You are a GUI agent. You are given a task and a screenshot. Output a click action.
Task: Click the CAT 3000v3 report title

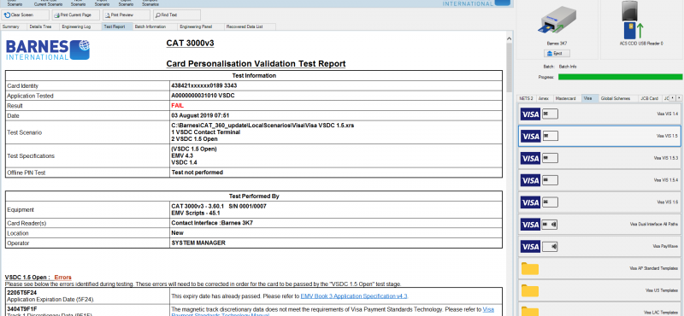pos(190,44)
